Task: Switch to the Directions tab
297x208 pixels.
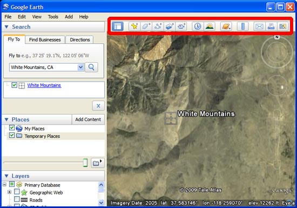Action: pos(80,40)
